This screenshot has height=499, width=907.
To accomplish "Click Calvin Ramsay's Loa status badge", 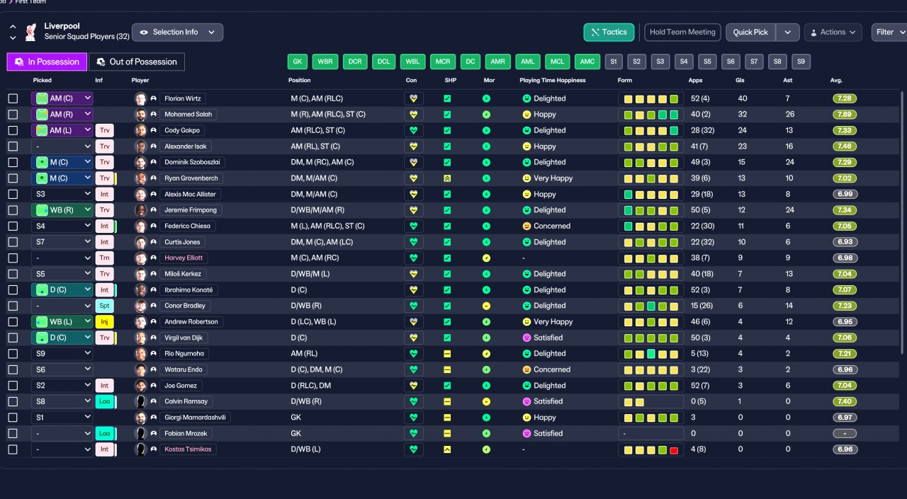I will pos(105,401).
